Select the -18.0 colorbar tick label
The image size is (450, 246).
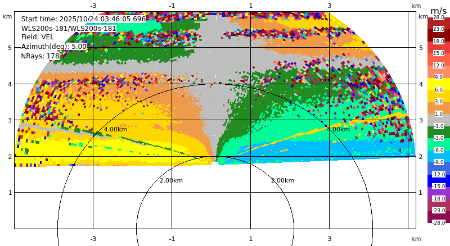[x=439, y=199]
